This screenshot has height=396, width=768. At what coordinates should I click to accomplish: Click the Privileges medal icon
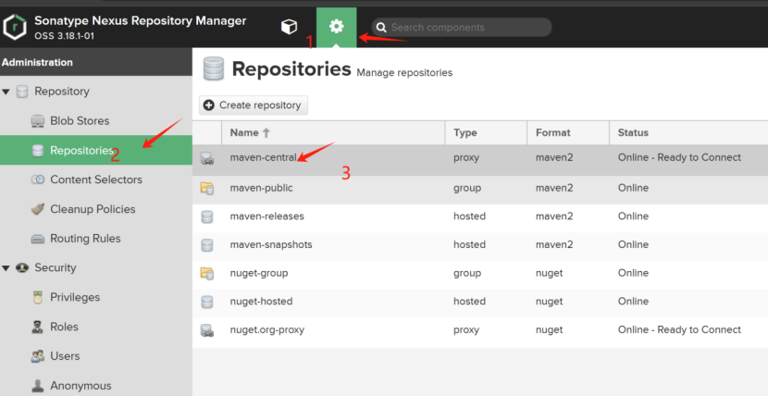tap(38, 297)
